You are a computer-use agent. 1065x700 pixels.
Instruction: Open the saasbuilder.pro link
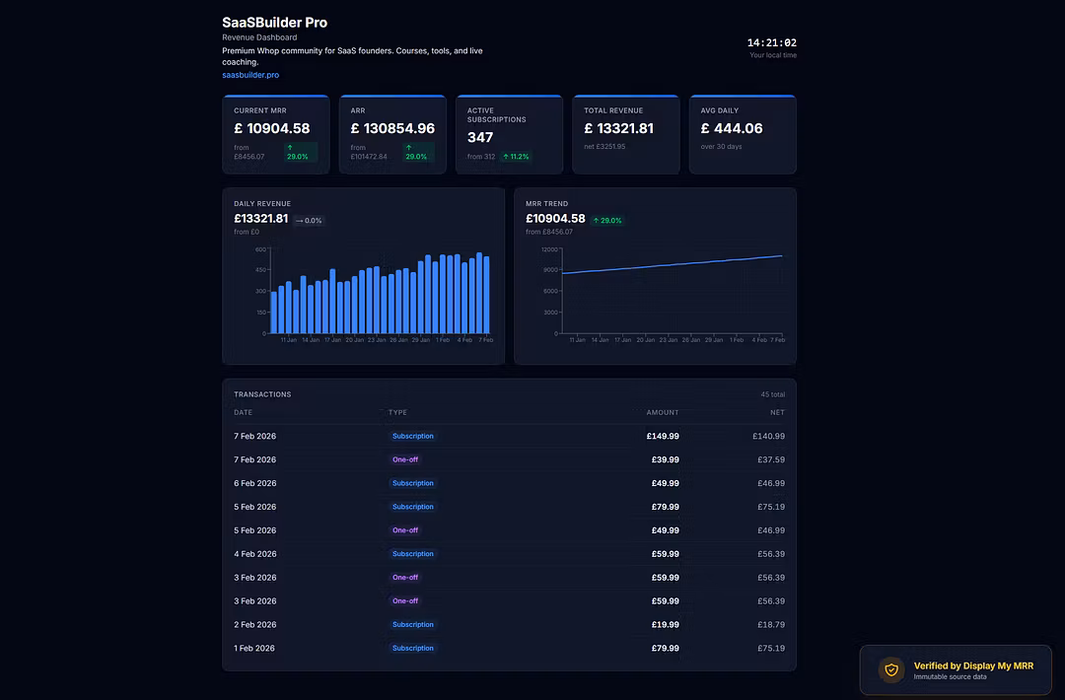click(x=250, y=75)
